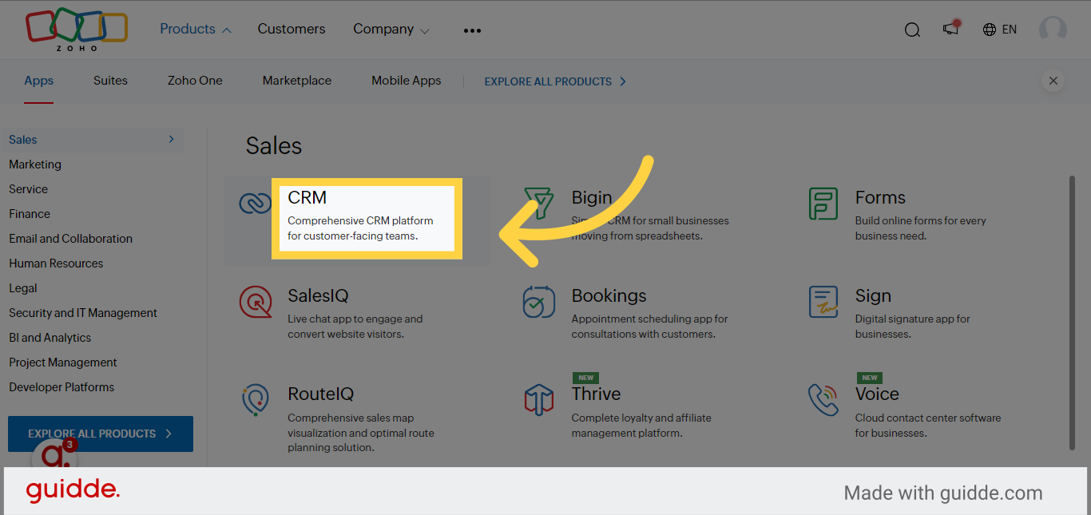Click the top Explore All Products link
This screenshot has height=515, width=1091.
[555, 81]
